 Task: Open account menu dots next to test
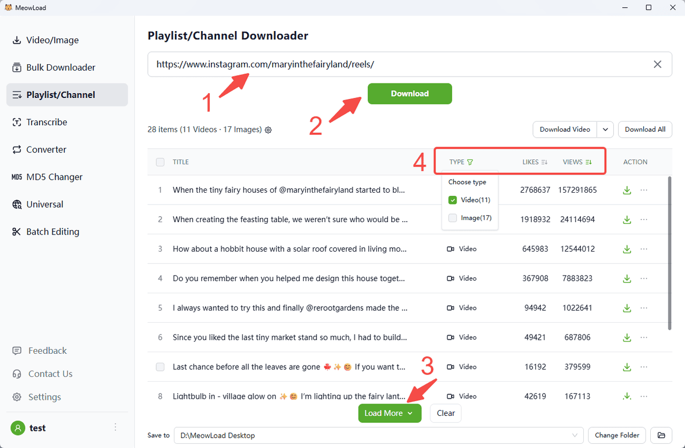click(x=115, y=427)
